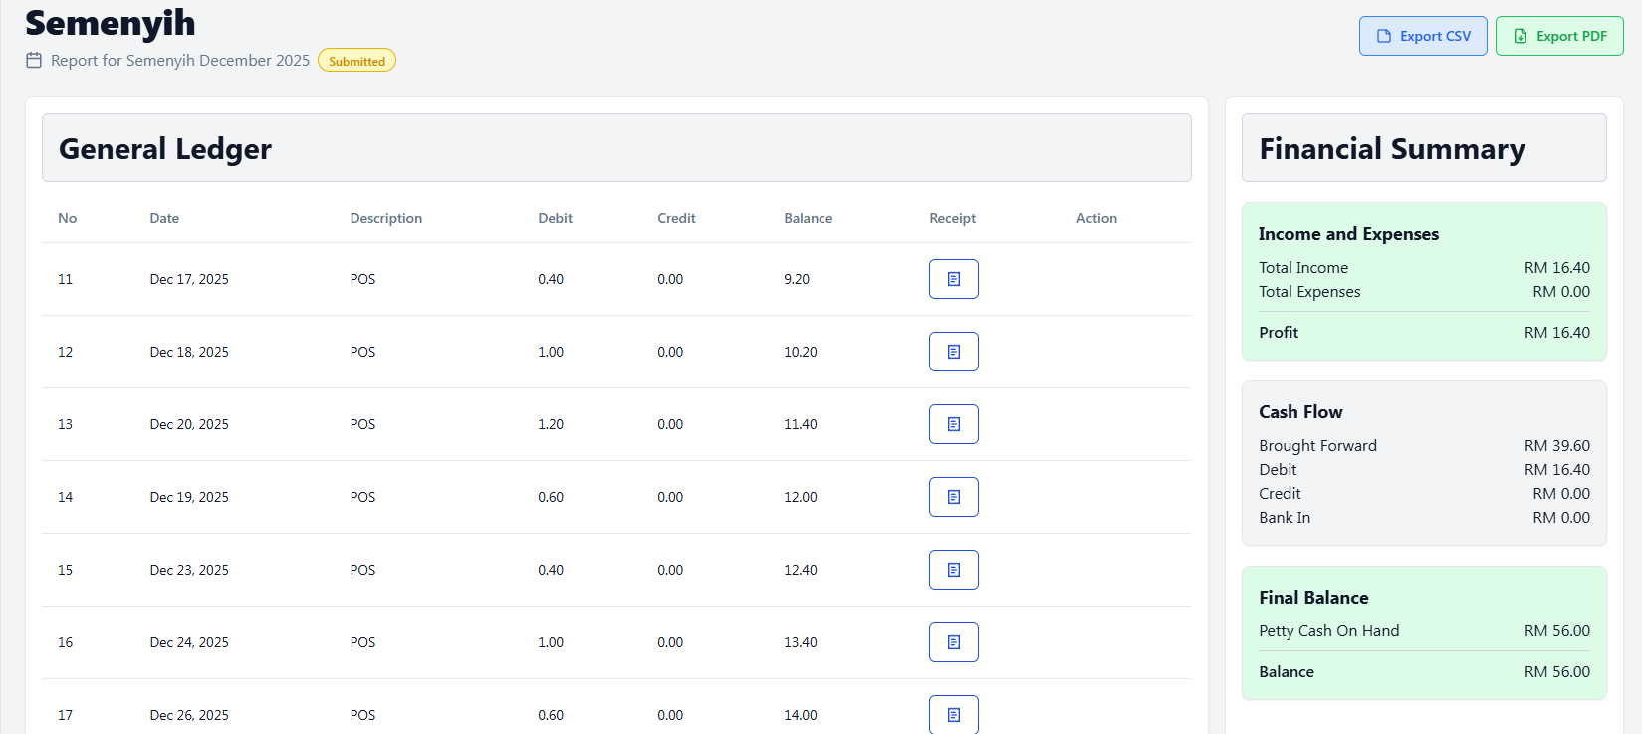This screenshot has height=734, width=1642.
Task: Click the Income and Expenses card
Action: click(x=1423, y=281)
